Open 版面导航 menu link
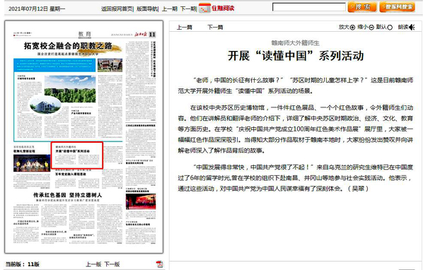Image resolution: width=423 pixels, height=270 pixels. 146,8
